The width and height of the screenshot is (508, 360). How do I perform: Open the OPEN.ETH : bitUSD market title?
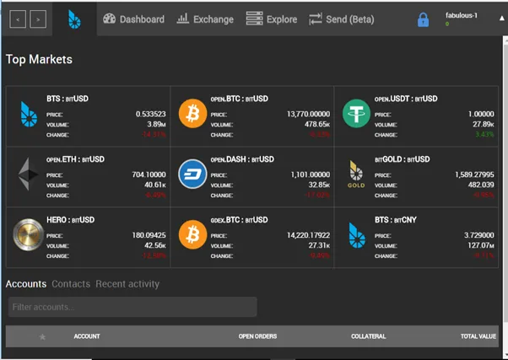pos(75,159)
